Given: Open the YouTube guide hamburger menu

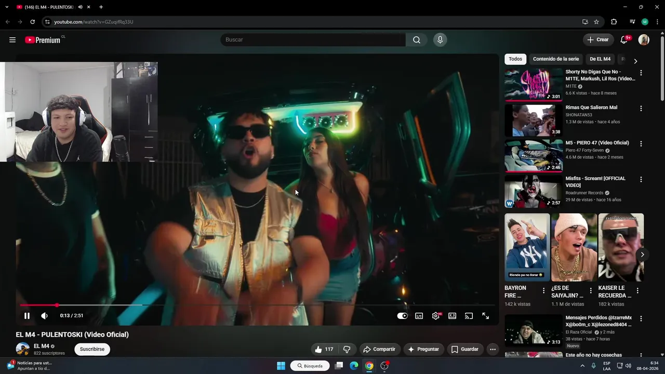Looking at the screenshot, I should pyautogui.click(x=12, y=40).
